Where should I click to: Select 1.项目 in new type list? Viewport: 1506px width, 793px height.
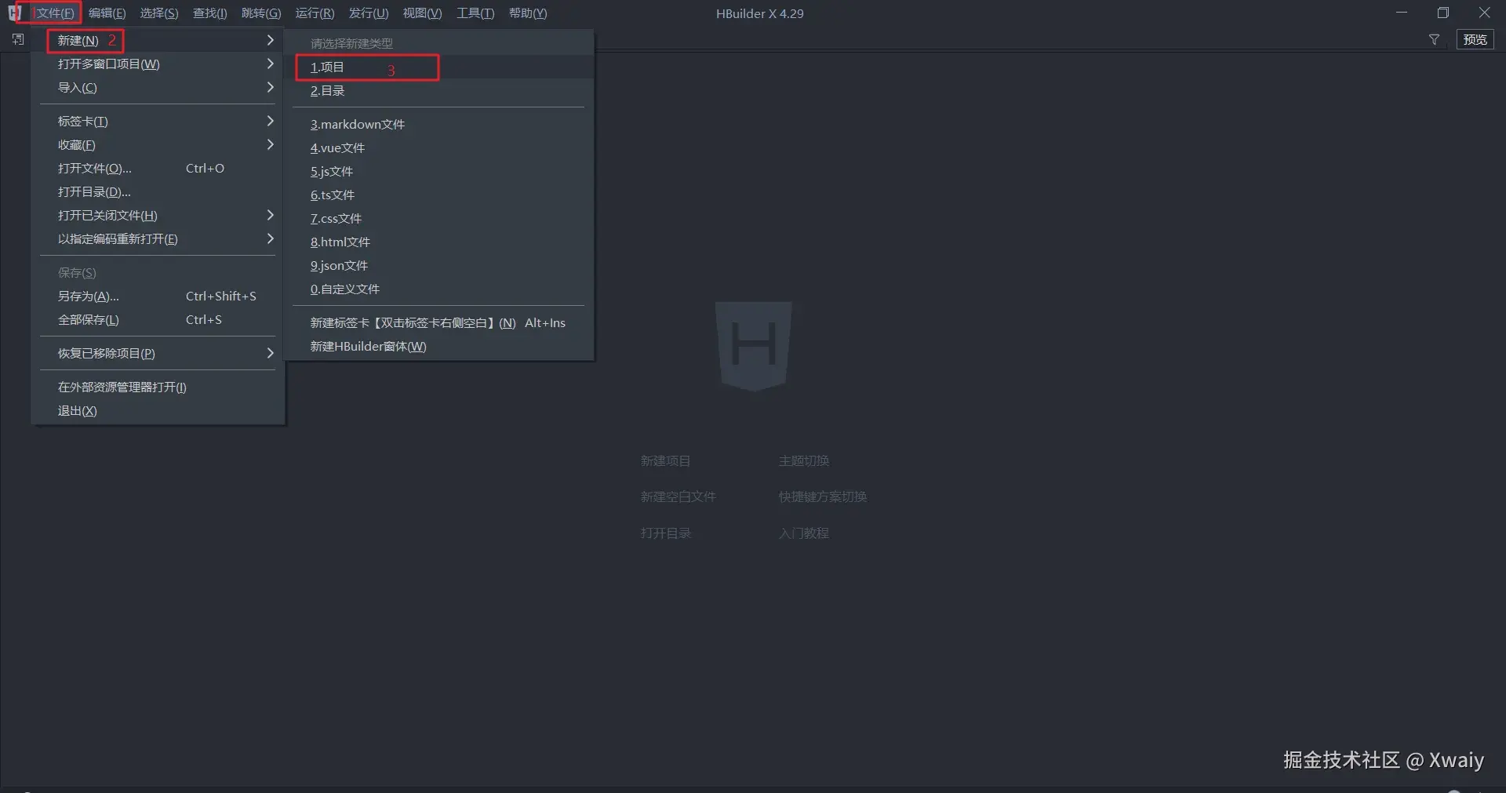point(438,67)
